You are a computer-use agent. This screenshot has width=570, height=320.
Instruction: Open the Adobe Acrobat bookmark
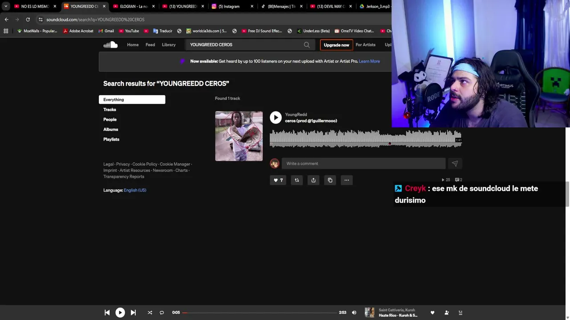78,31
